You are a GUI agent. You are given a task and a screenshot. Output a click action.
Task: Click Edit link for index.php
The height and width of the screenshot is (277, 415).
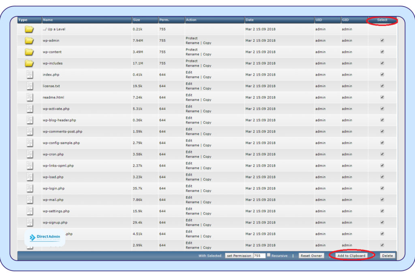tap(189, 73)
